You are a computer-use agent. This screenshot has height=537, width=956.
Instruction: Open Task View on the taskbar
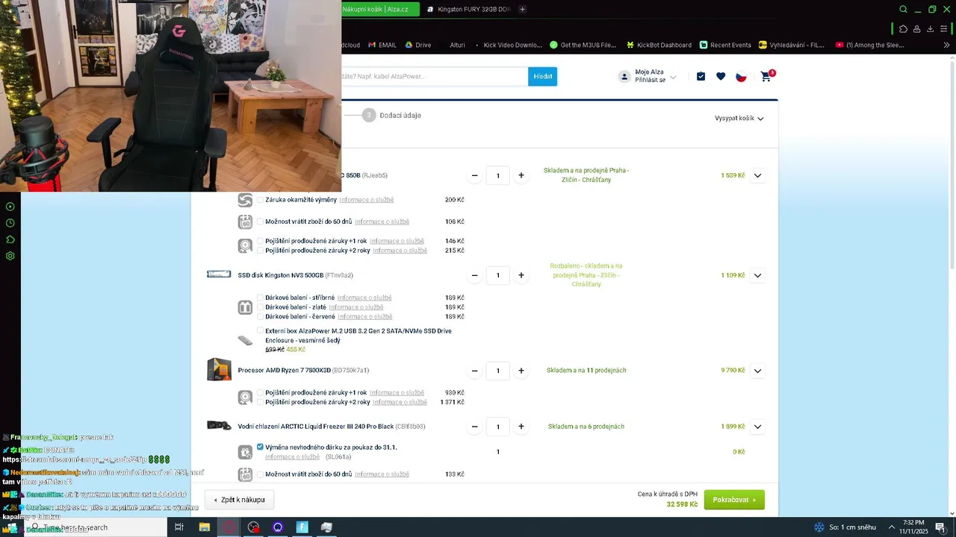click(x=179, y=527)
